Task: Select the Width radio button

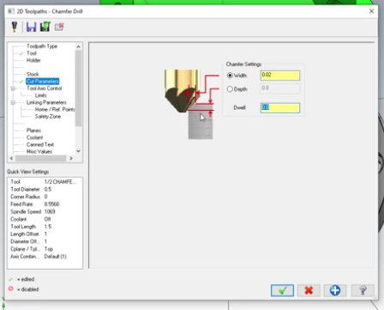Action: coord(230,76)
